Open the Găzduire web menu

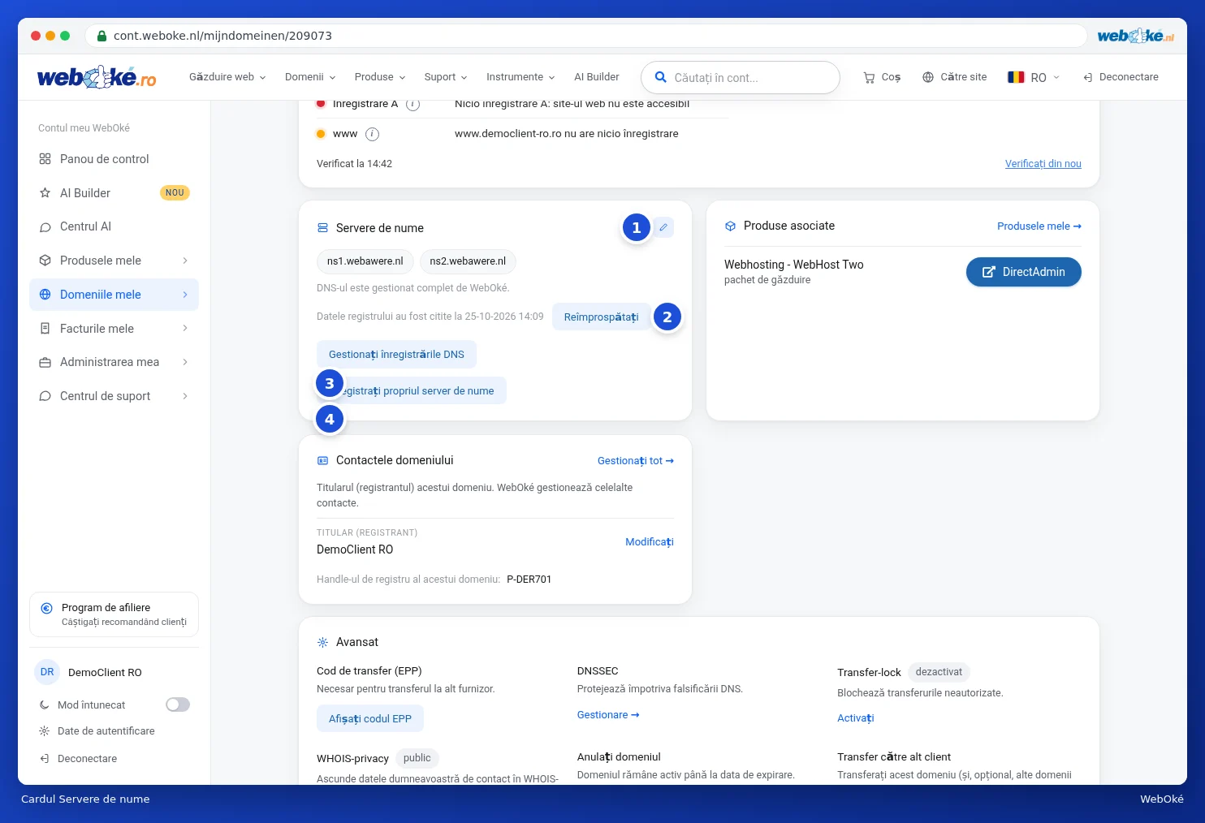click(x=227, y=77)
